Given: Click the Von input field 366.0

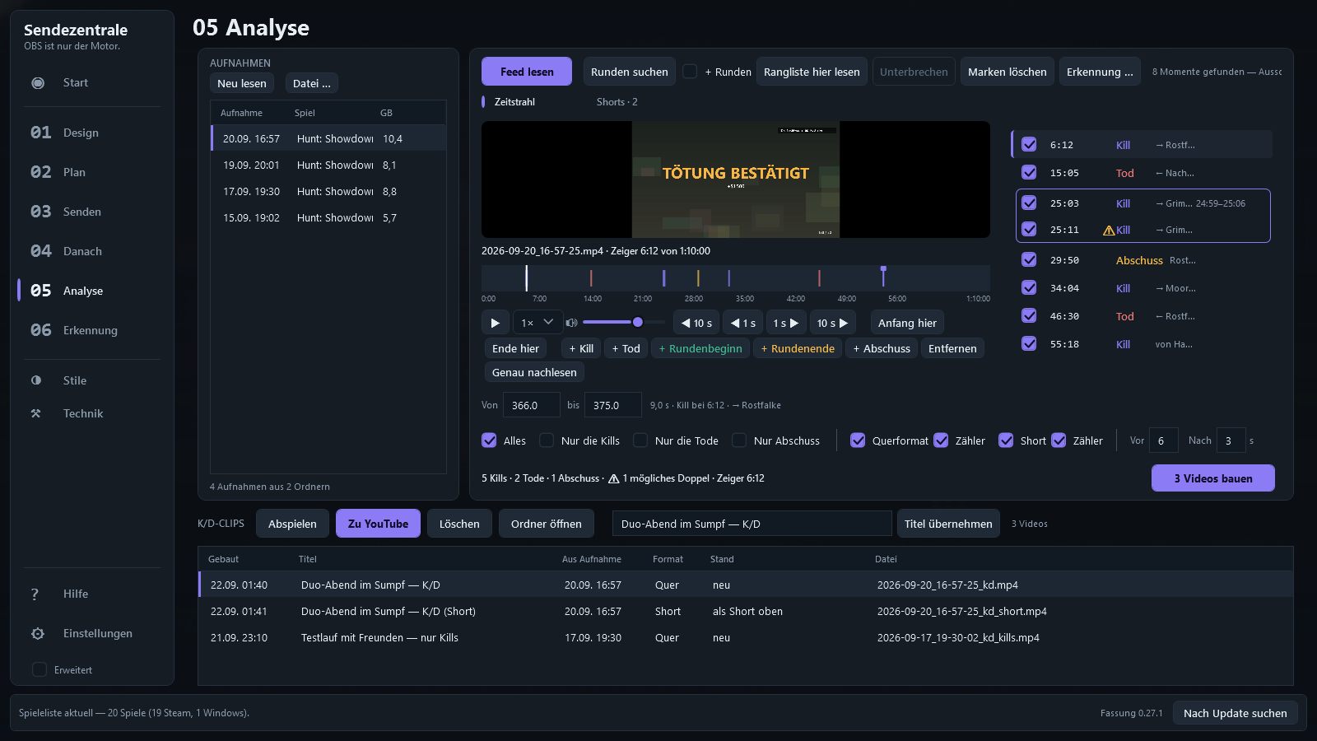Looking at the screenshot, I should click(x=531, y=405).
